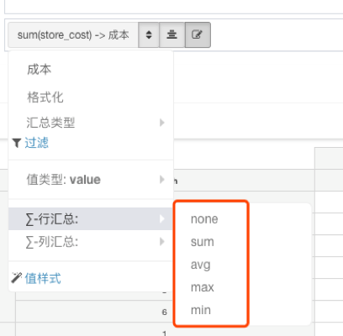Choose none for row summary

pos(204,219)
